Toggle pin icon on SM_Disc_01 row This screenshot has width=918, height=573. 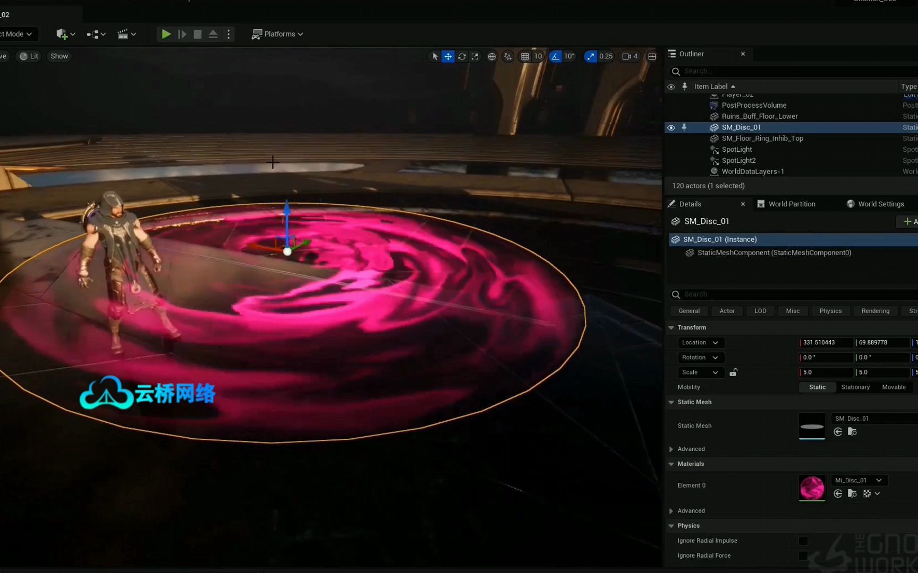coord(684,127)
